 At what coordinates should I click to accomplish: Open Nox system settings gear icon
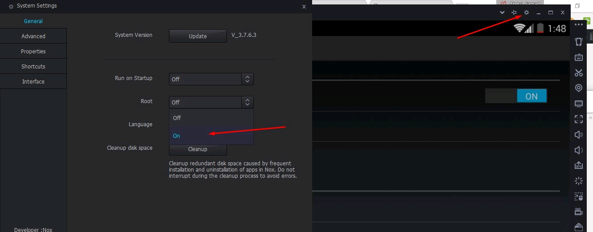click(x=527, y=12)
